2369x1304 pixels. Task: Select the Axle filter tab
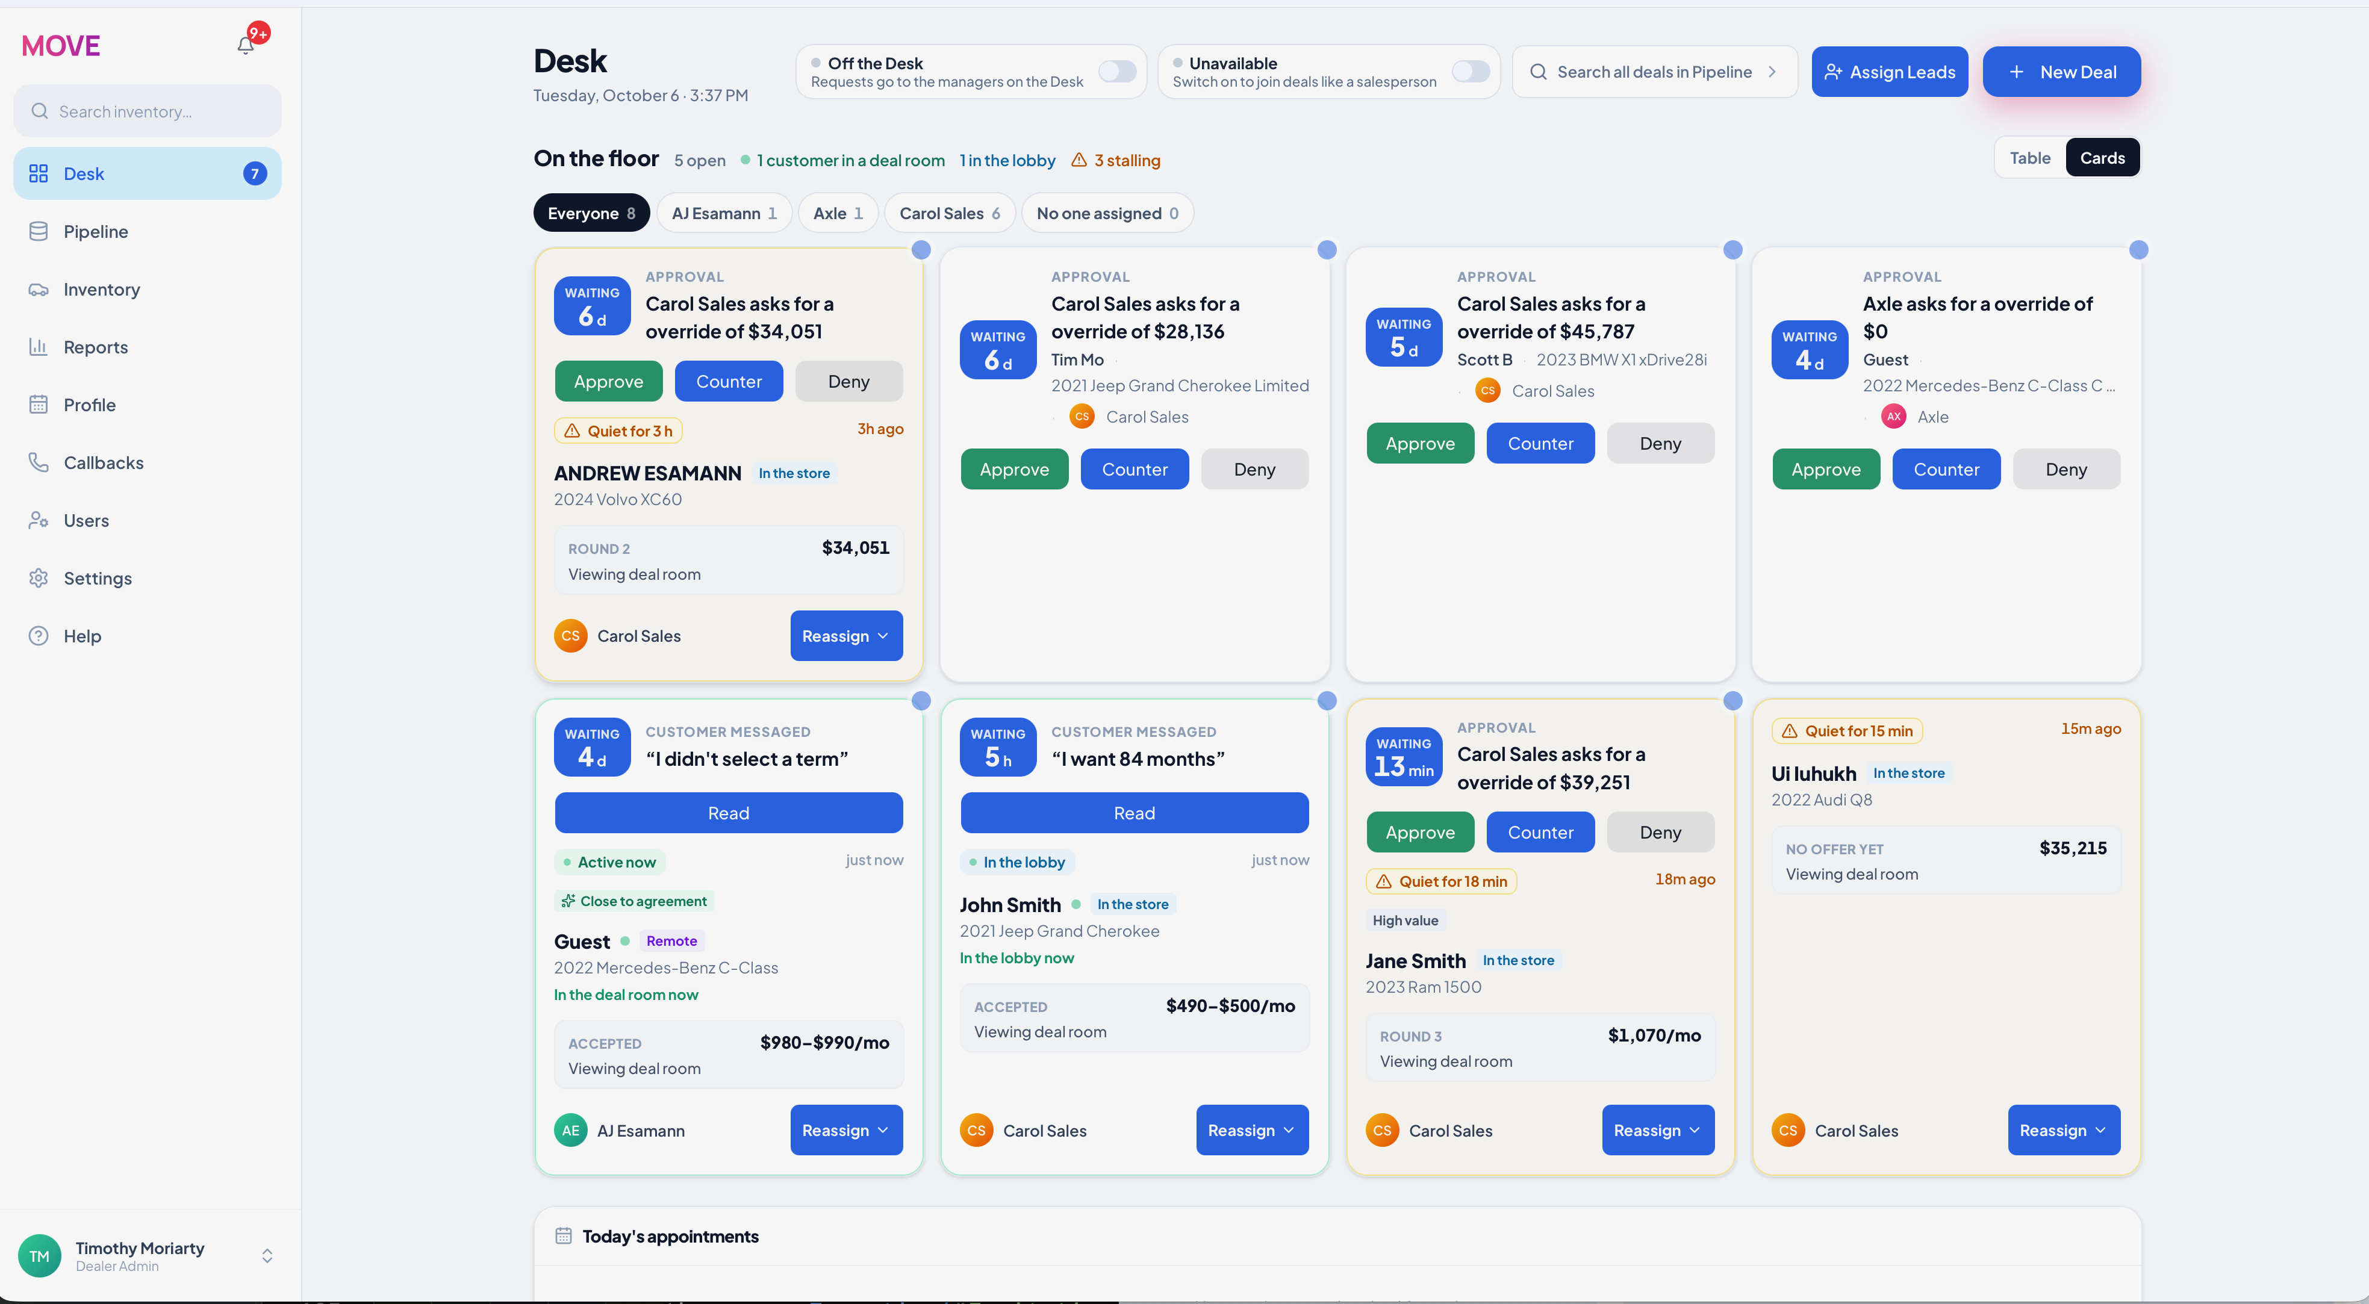(x=838, y=213)
